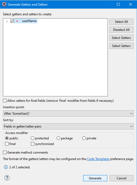Select the private access modifier
The image size is (137, 185).
(84, 138)
